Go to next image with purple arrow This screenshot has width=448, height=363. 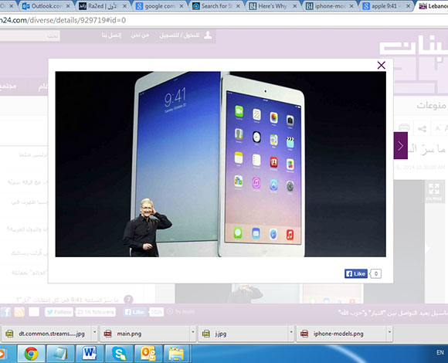pyautogui.click(x=401, y=146)
